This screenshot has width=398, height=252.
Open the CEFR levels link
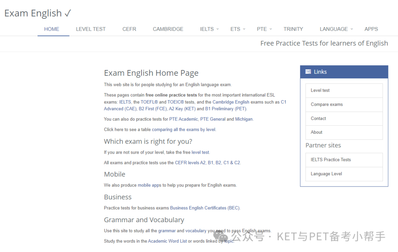click(x=207, y=163)
